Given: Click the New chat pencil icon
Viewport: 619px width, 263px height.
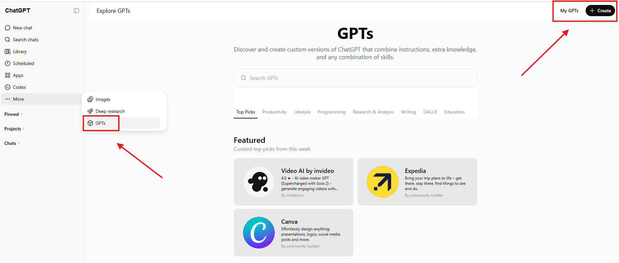Looking at the screenshot, I should pyautogui.click(x=8, y=28).
